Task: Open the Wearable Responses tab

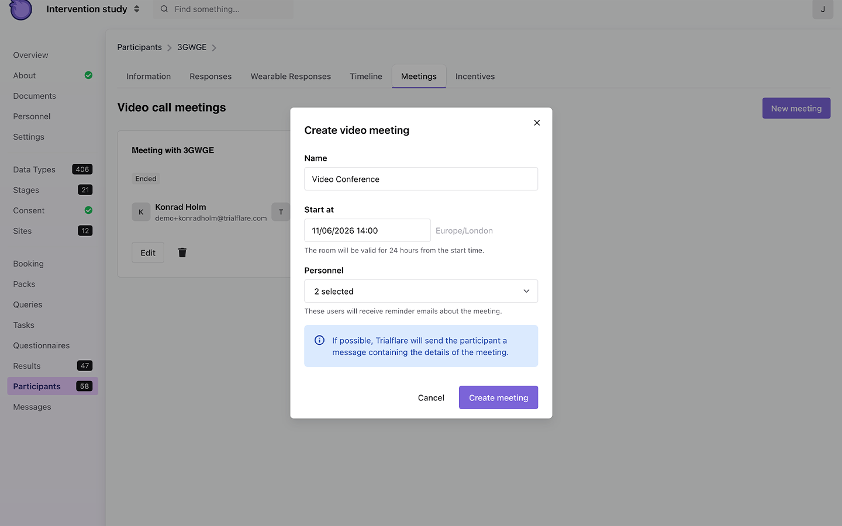Action: [291, 77]
